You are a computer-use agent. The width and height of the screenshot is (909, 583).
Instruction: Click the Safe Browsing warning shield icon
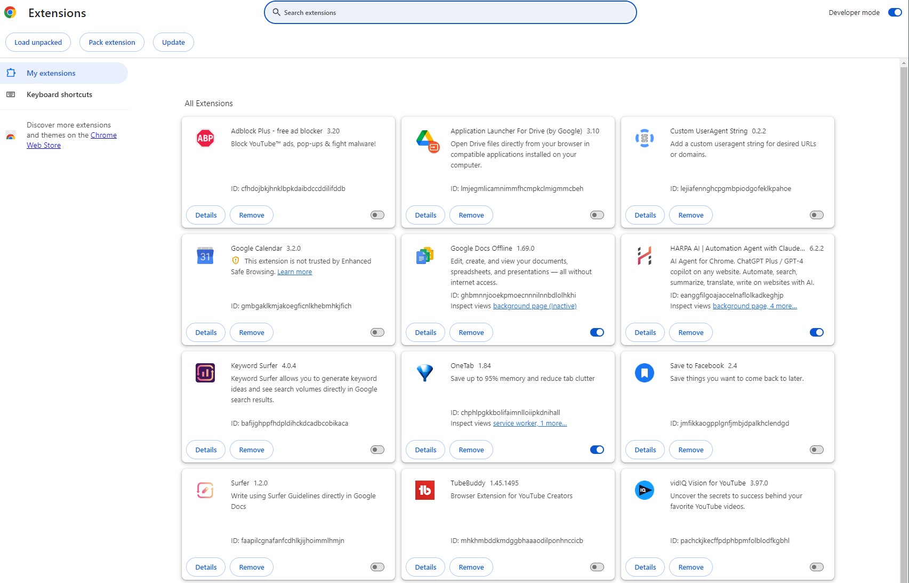236,261
